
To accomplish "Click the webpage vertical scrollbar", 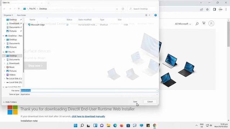I will coord(229,34).
